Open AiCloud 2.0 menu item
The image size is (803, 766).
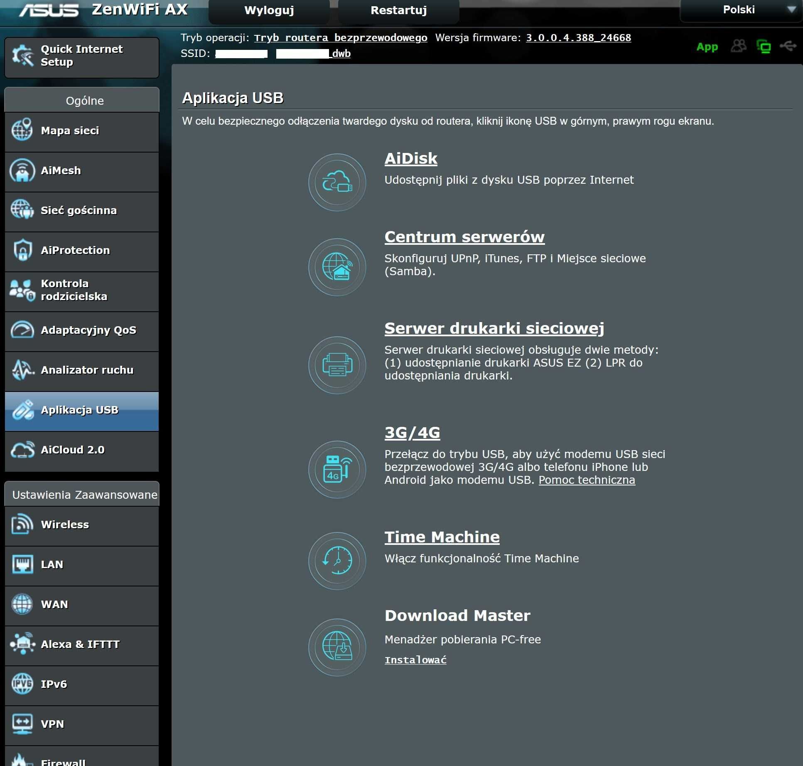[x=82, y=451]
